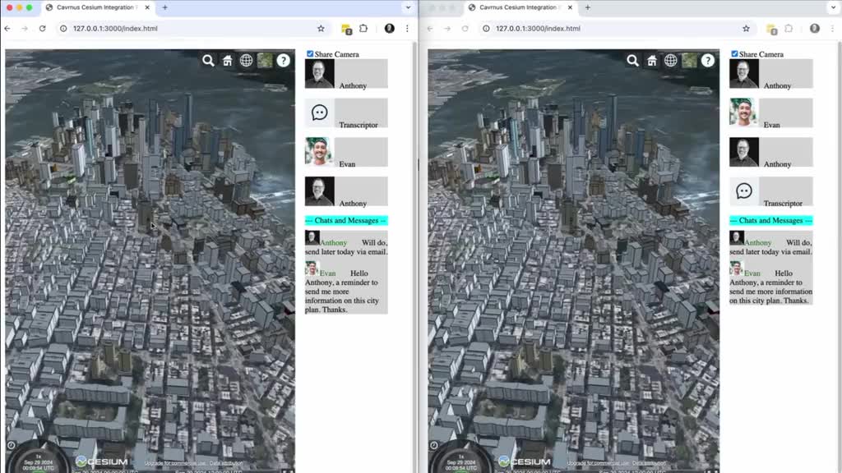Image resolution: width=842 pixels, height=473 pixels.
Task: Click Chats and Messages header in left window
Action: [x=346, y=220]
